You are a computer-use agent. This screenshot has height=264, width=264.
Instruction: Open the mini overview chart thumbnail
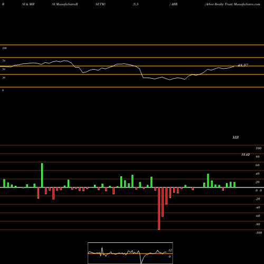130,253
